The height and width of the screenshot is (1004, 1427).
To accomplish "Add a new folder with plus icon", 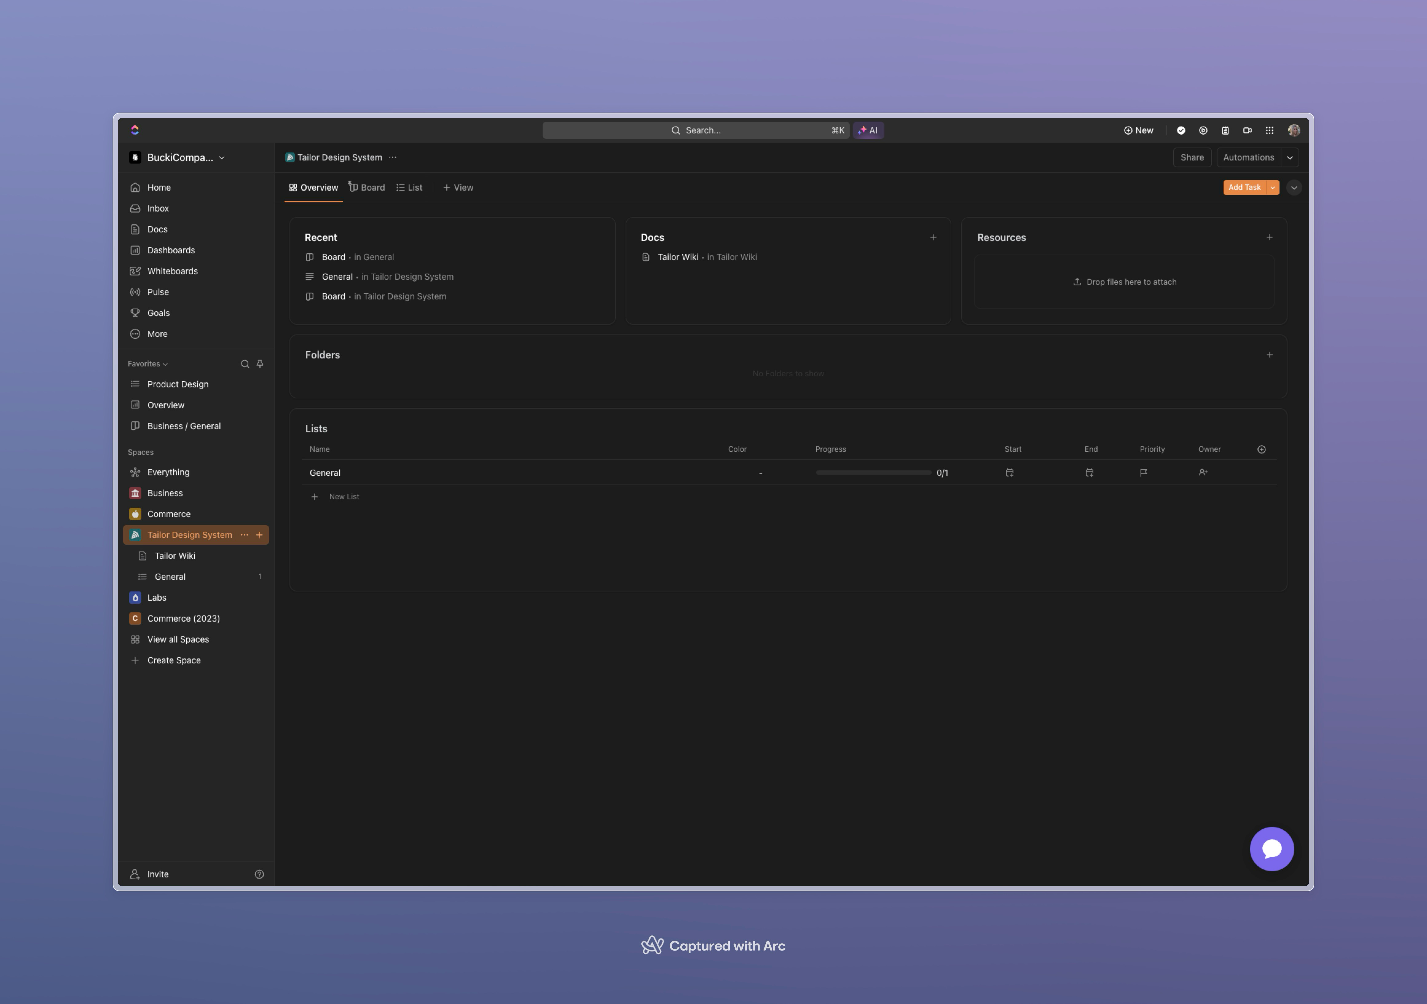I will point(1269,355).
